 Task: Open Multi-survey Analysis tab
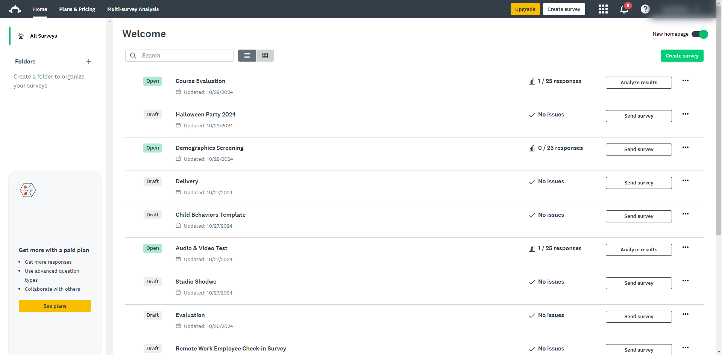pyautogui.click(x=133, y=9)
